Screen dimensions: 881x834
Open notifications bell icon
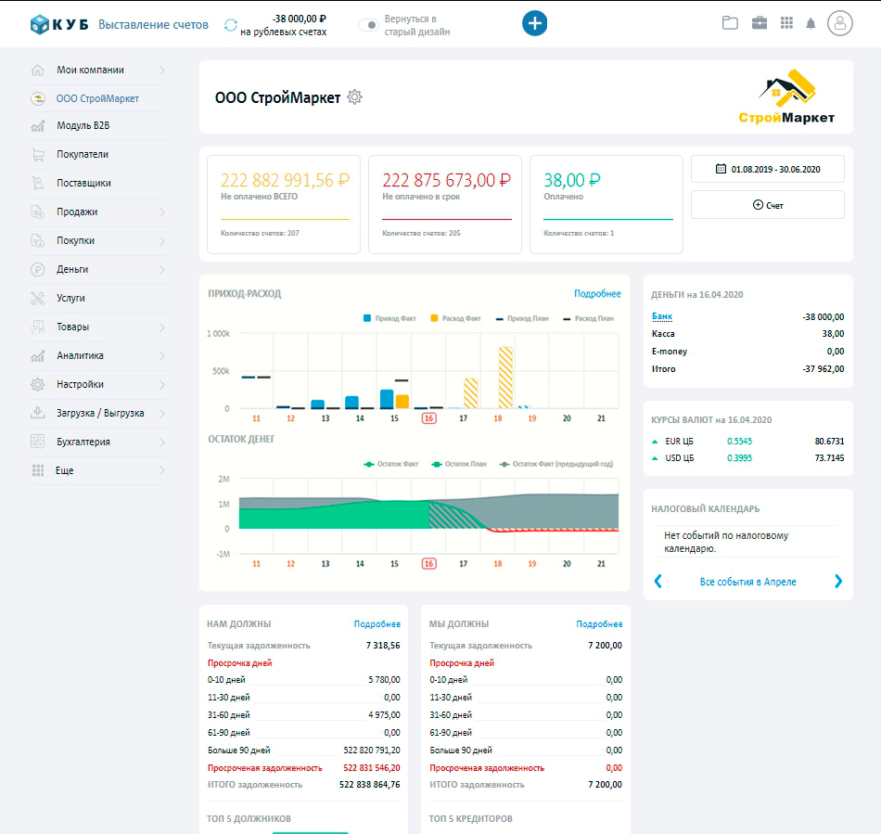(811, 22)
